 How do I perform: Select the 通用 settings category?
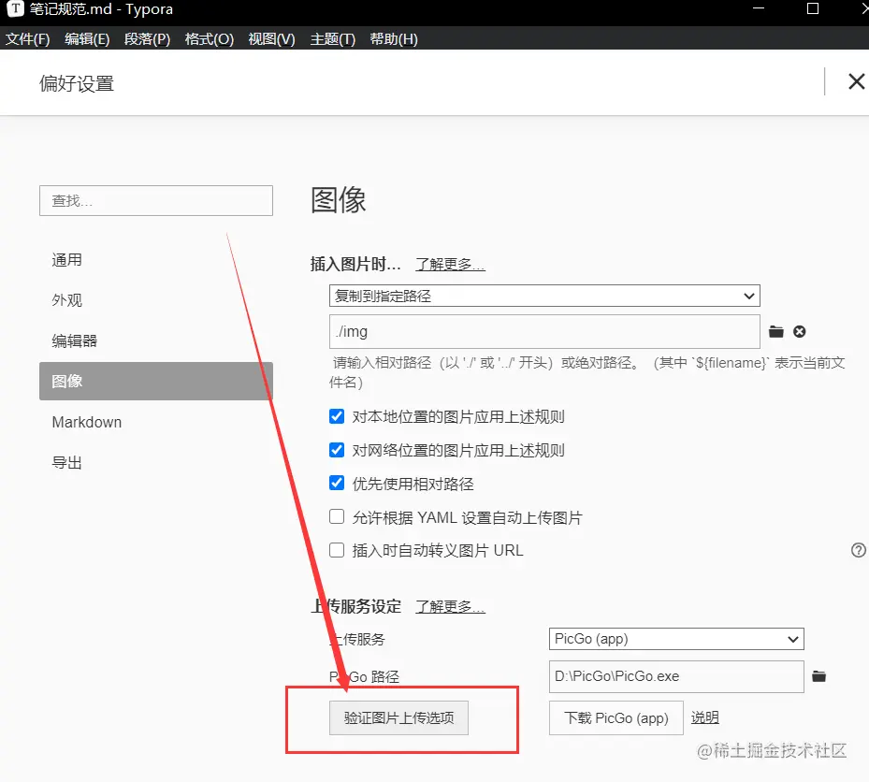pos(155,260)
